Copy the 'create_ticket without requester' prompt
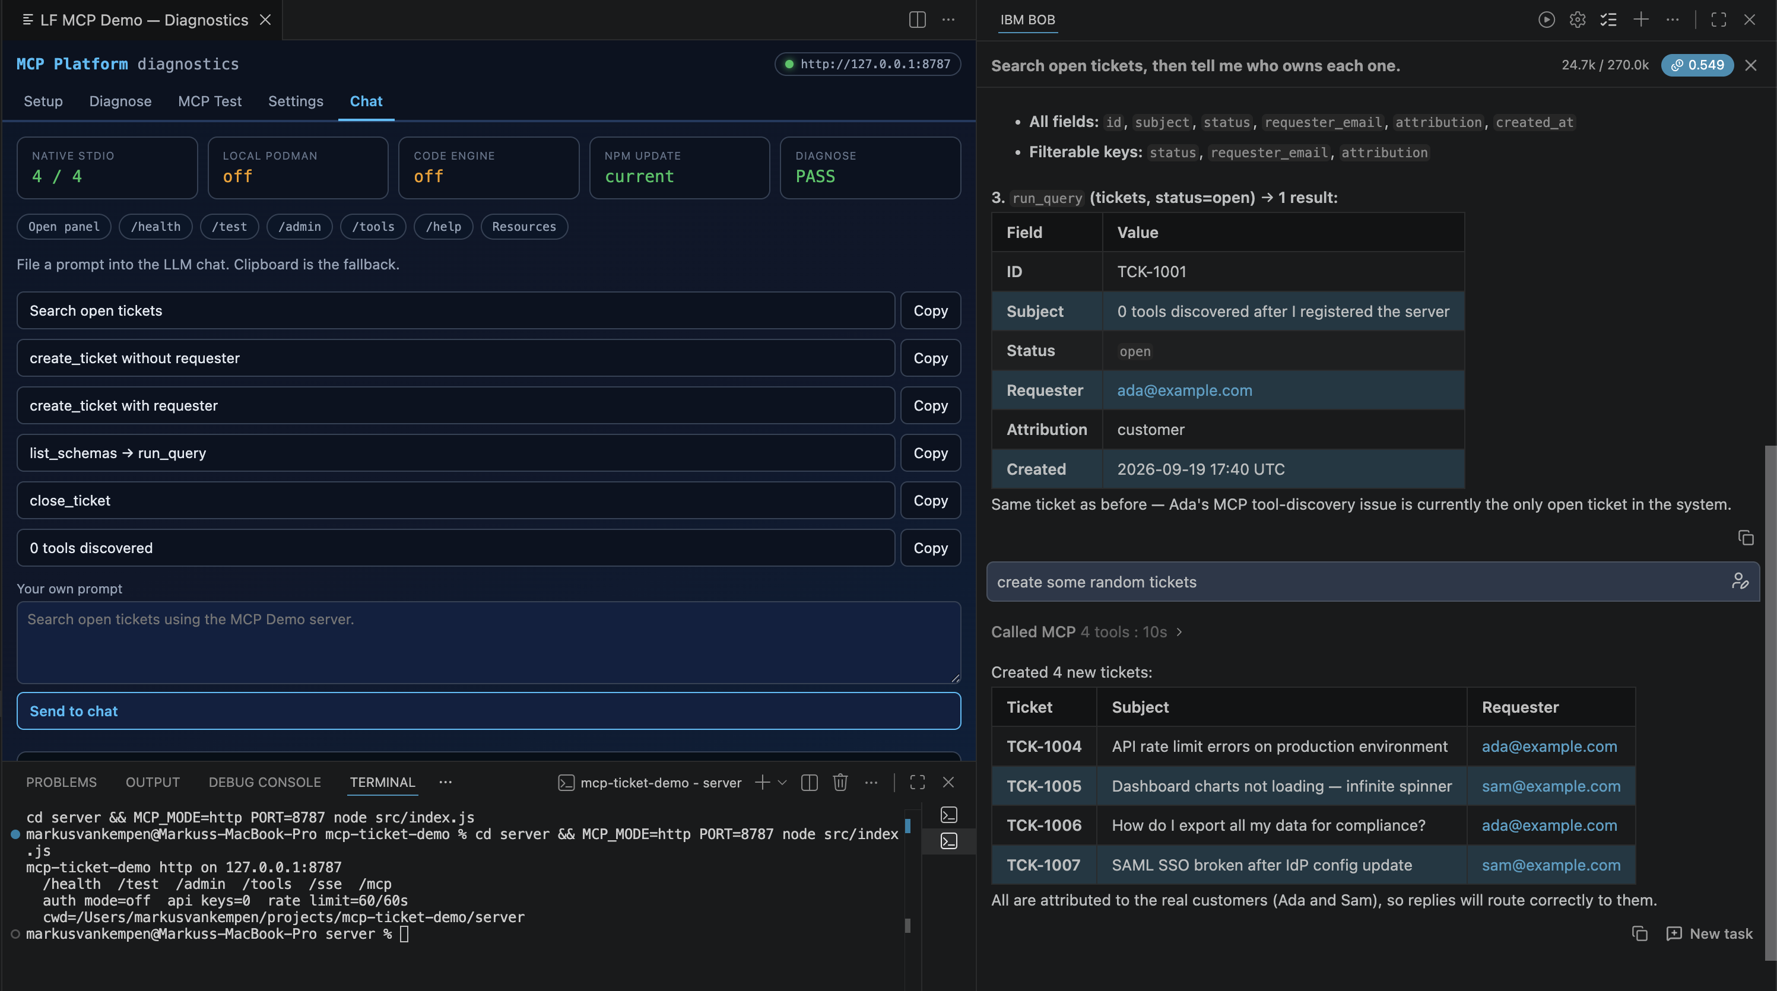 click(930, 358)
